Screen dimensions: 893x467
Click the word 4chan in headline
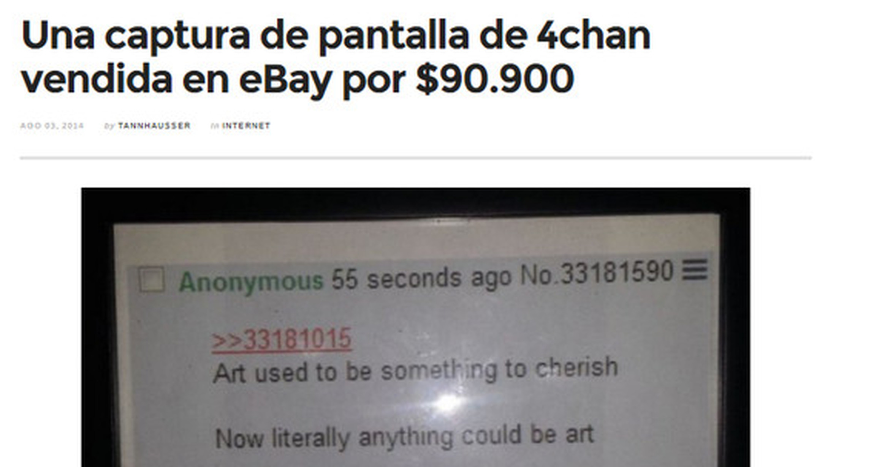594,36
